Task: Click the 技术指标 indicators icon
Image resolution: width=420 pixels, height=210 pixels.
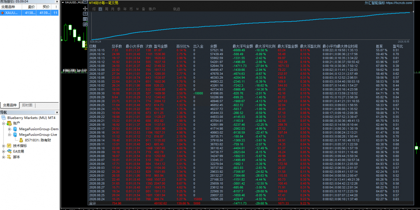Action: pyautogui.click(x=9, y=146)
